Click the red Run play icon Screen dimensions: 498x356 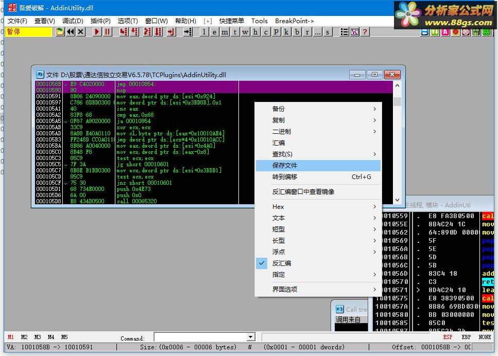pyautogui.click(x=97, y=32)
